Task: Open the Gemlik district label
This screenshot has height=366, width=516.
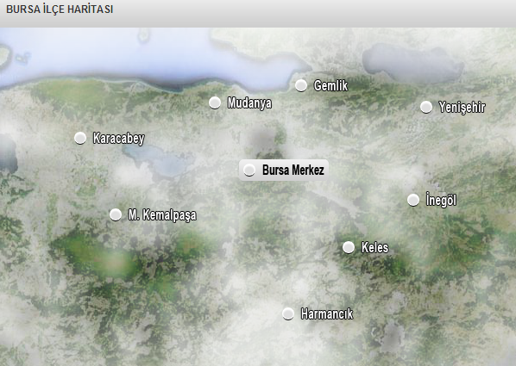Action: click(330, 86)
